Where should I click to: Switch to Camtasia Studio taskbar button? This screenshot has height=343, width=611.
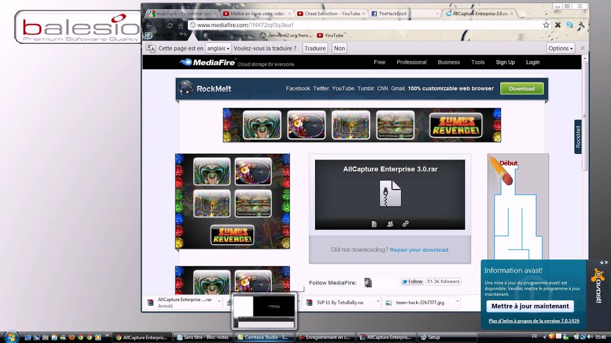click(x=264, y=337)
